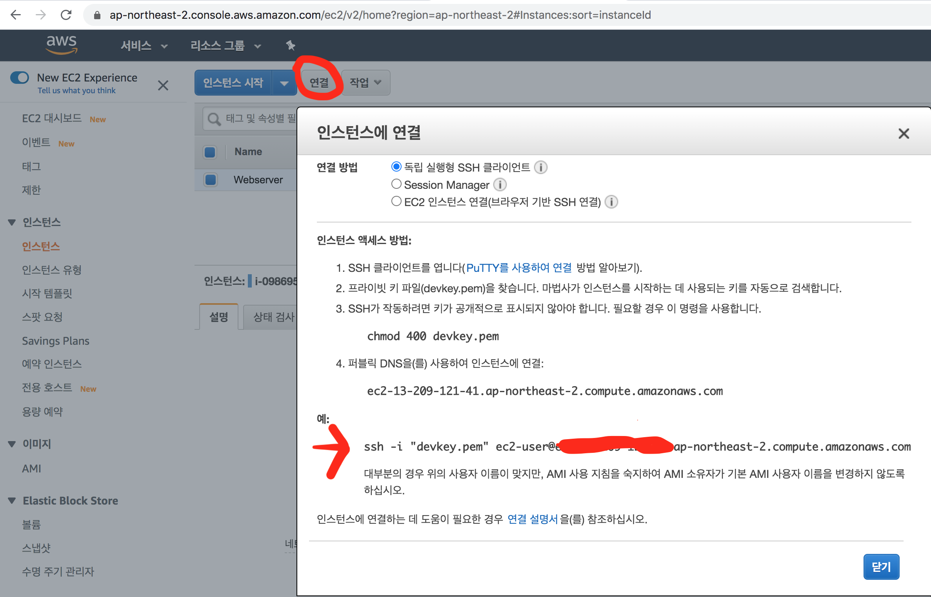The height and width of the screenshot is (597, 931).
Task: Click info icon for EC2 instance connect option
Action: click(611, 202)
